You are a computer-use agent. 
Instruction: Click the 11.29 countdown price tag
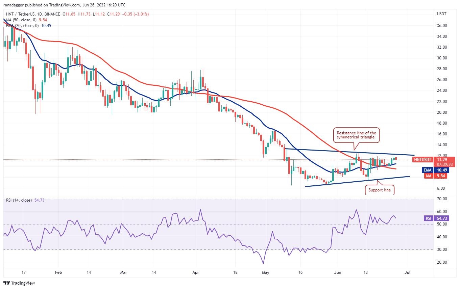click(442, 159)
